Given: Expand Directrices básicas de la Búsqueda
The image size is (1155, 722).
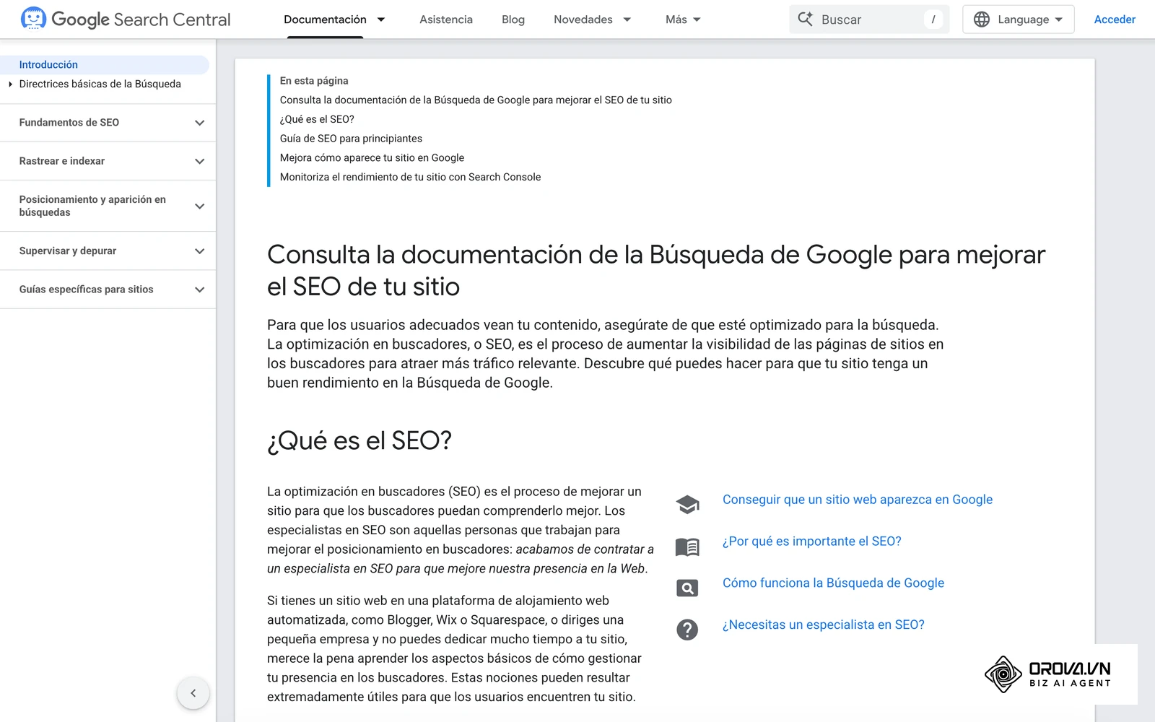Looking at the screenshot, I should tap(10, 84).
